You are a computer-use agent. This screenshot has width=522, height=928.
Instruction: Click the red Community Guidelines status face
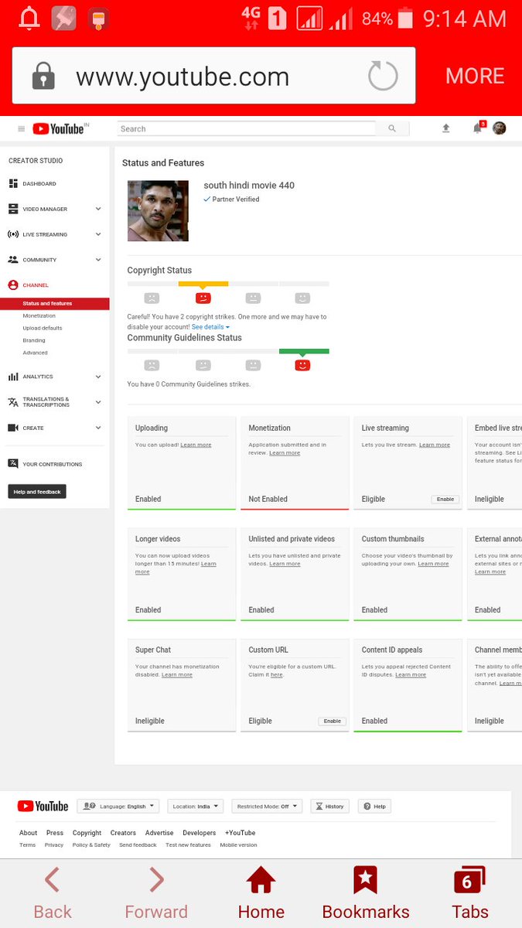[302, 365]
